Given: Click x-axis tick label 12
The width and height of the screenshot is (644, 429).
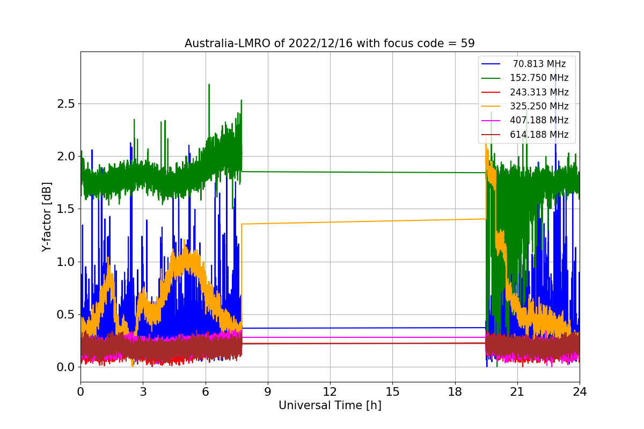Looking at the screenshot, I should pyautogui.click(x=330, y=392).
